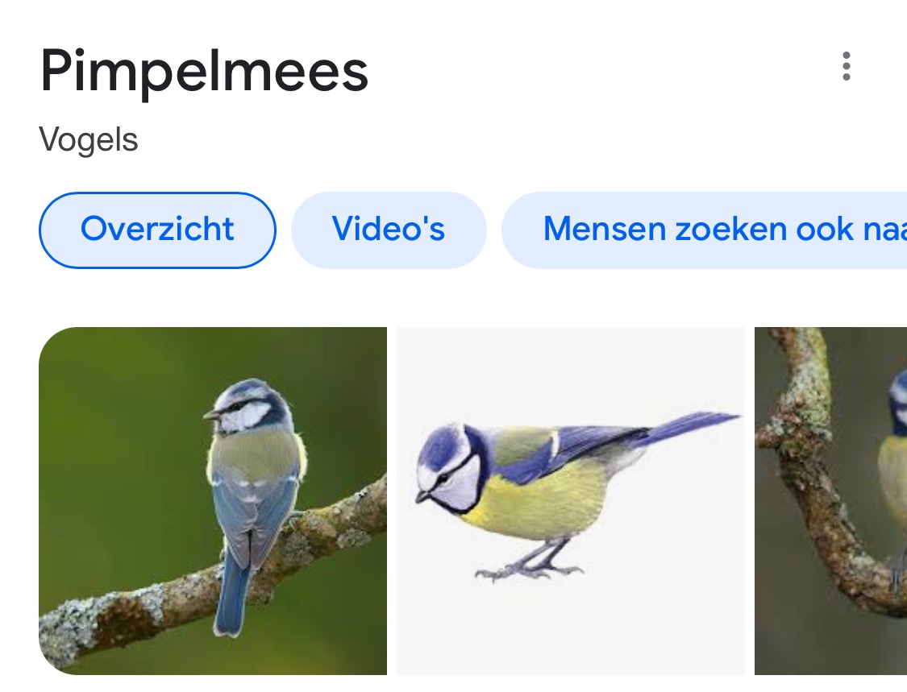Open the 'Mensen zoeken ook naar' chip
The height and width of the screenshot is (692, 907).
coord(705,230)
